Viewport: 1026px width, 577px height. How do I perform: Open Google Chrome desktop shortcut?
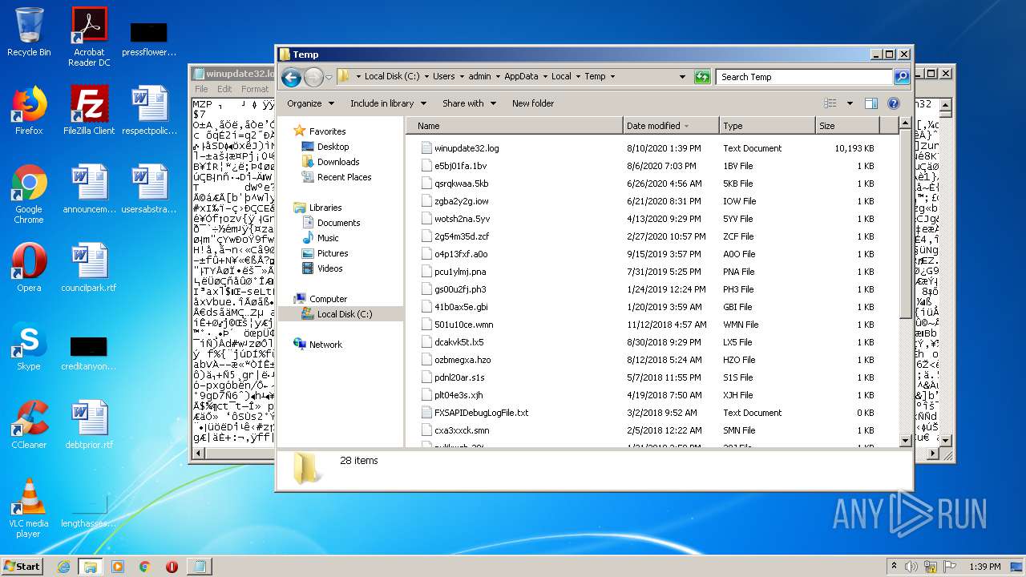(29, 194)
